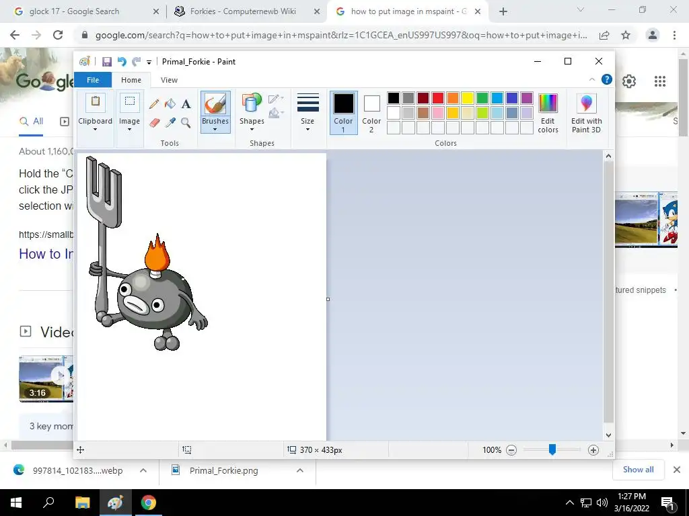Image resolution: width=689 pixels, height=516 pixels.
Task: Open Customize Quick Access Toolbar dropdown
Action: (149, 62)
